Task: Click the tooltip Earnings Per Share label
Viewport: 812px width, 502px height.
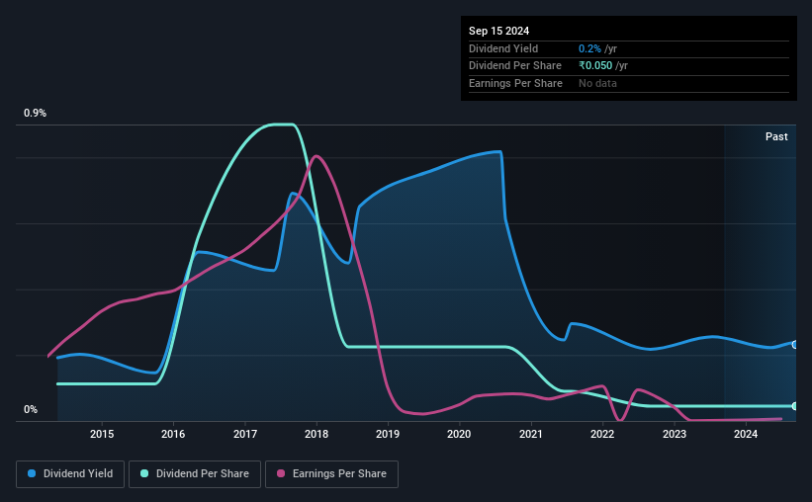Action: [x=515, y=83]
